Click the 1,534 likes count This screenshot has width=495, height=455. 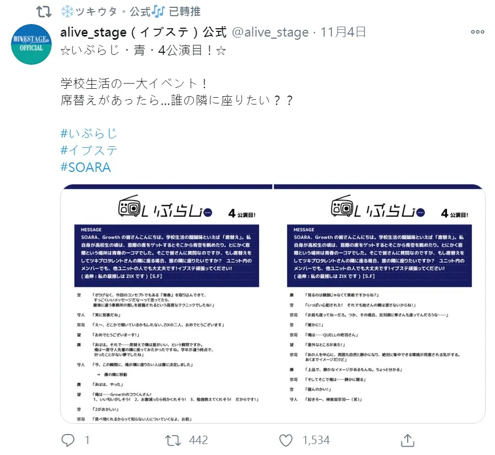tap(316, 440)
